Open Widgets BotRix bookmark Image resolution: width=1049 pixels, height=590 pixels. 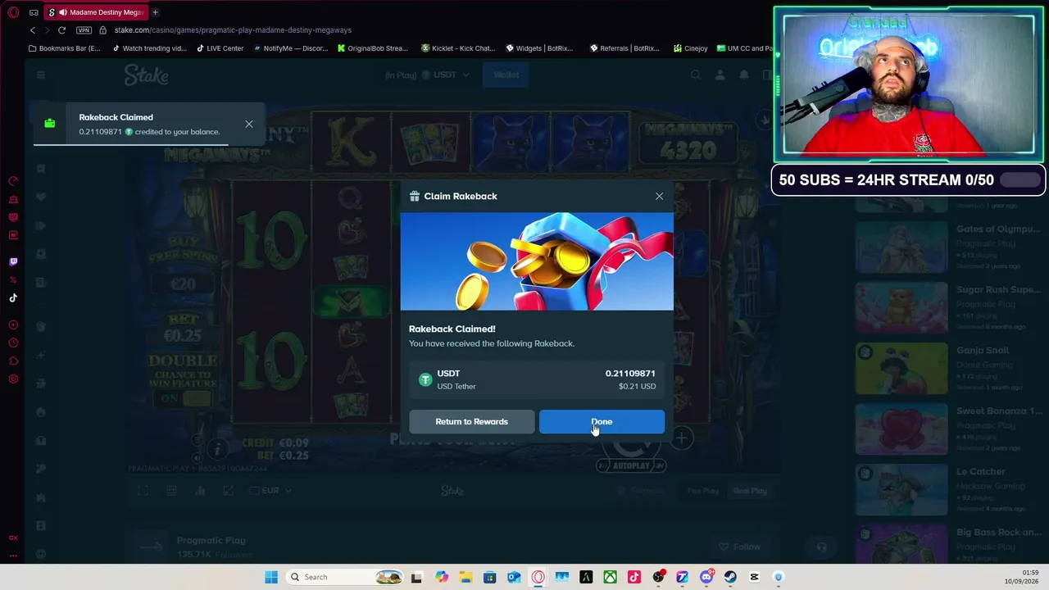pyautogui.click(x=539, y=48)
